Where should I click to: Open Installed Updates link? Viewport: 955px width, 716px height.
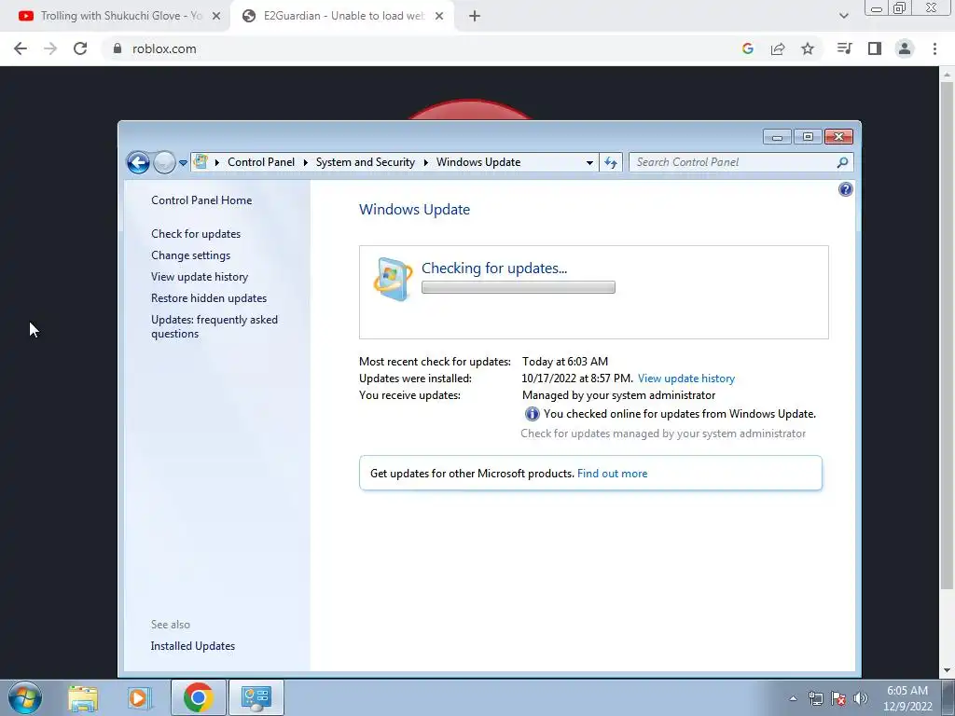192,646
